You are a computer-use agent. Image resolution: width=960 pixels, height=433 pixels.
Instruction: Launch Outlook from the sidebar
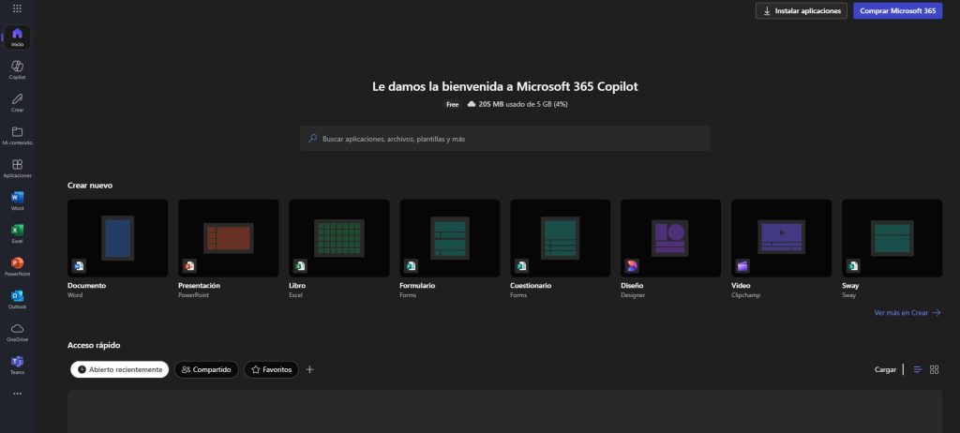point(17,300)
